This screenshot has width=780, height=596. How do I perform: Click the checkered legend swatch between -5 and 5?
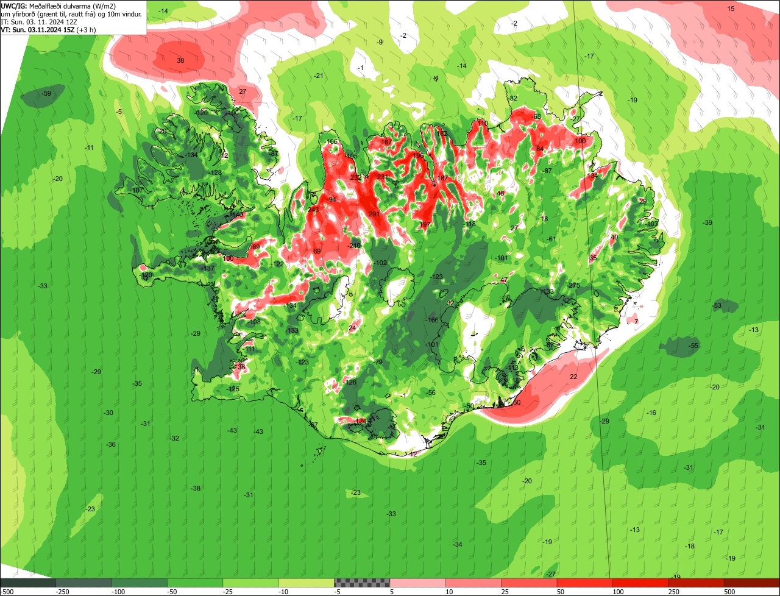362,583
